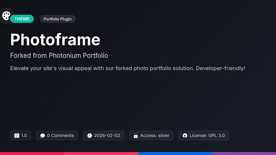Click the clock icon next to the date

[x=90, y=135]
